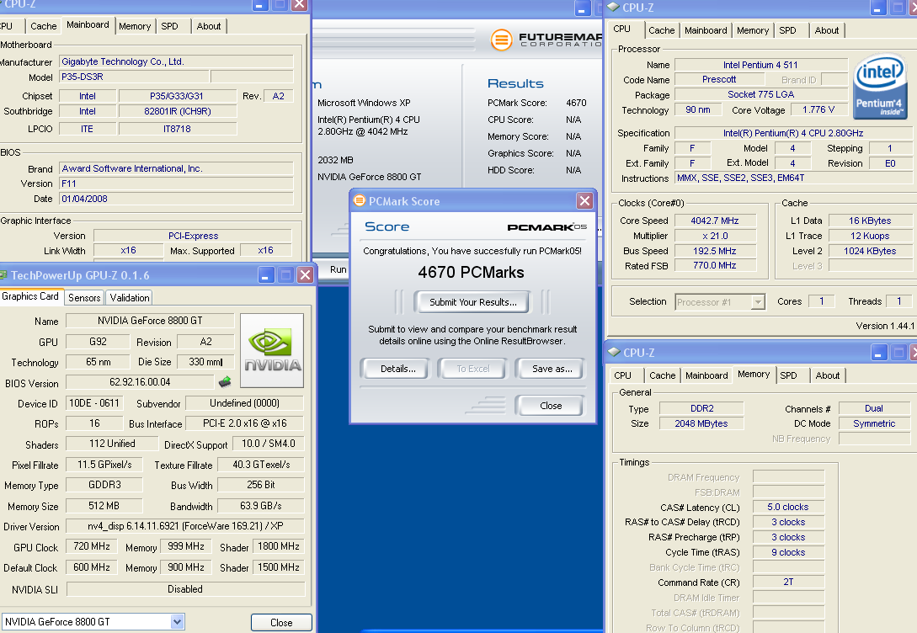Maximize the GPU-Z window
917x633 pixels.
tap(286, 274)
